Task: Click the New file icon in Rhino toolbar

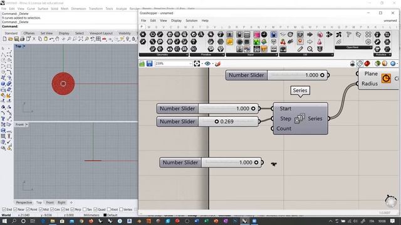Action: (x=4, y=39)
